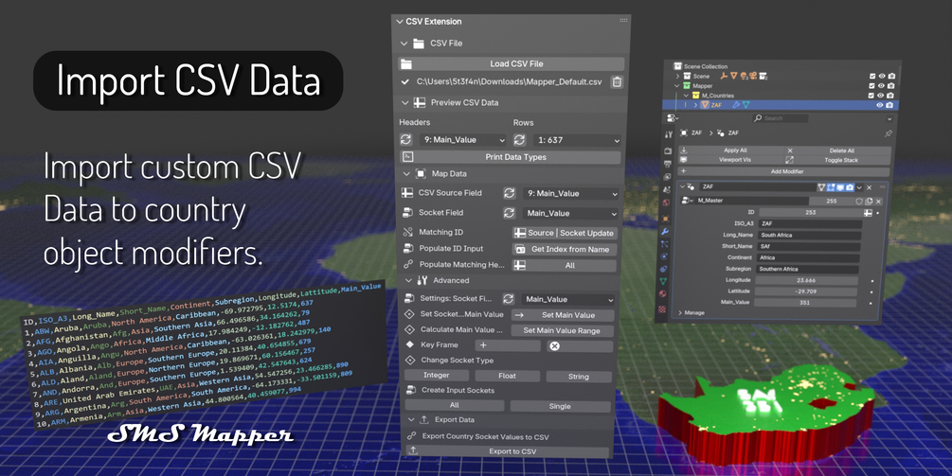Click the Long_Name South Africa field

pos(809,235)
